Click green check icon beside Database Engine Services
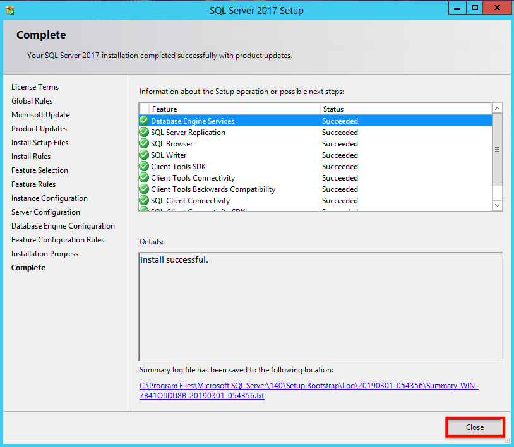This screenshot has height=447, width=514. tap(144, 121)
